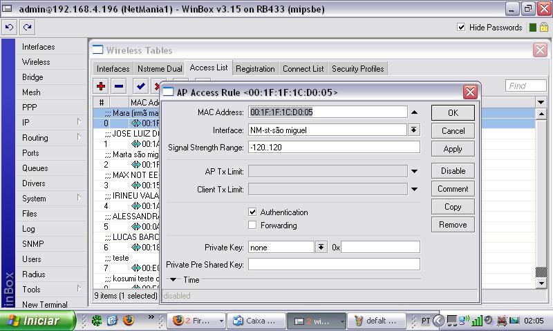The width and height of the screenshot is (553, 331).
Task: Click the Private Pre Shared Key field
Action: point(334,264)
